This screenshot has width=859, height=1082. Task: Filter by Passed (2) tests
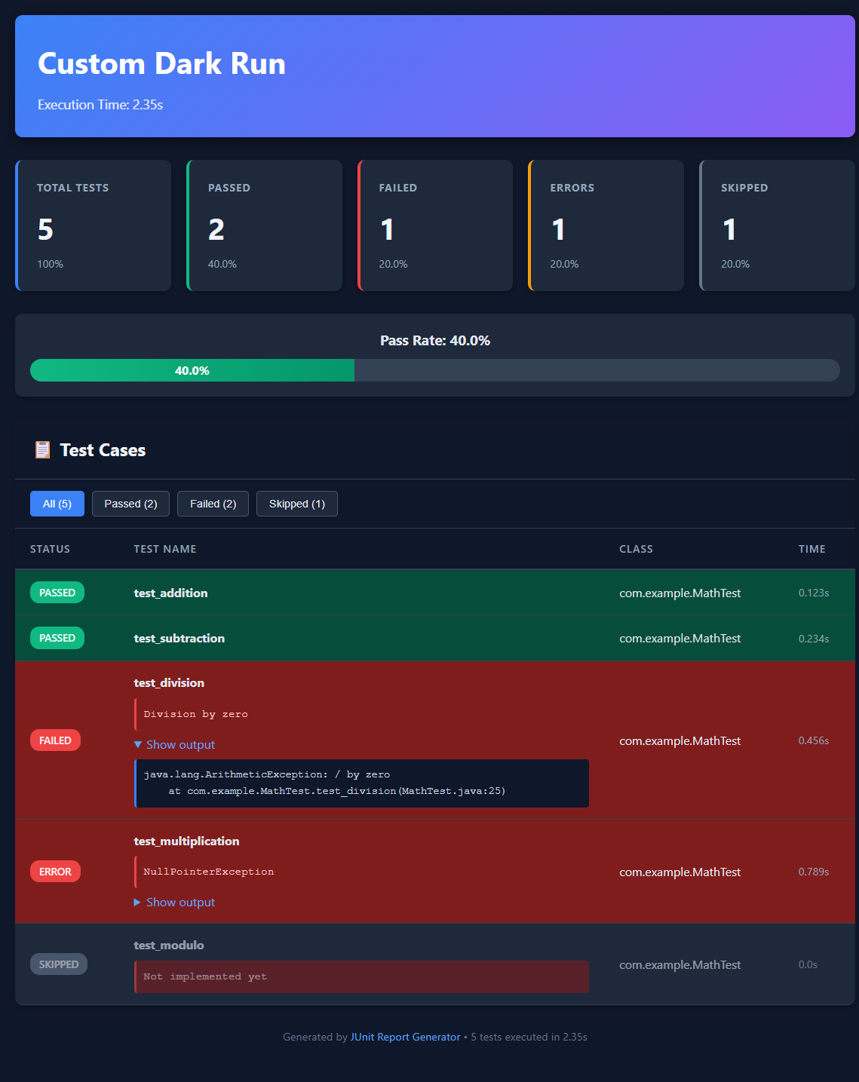[x=130, y=504]
